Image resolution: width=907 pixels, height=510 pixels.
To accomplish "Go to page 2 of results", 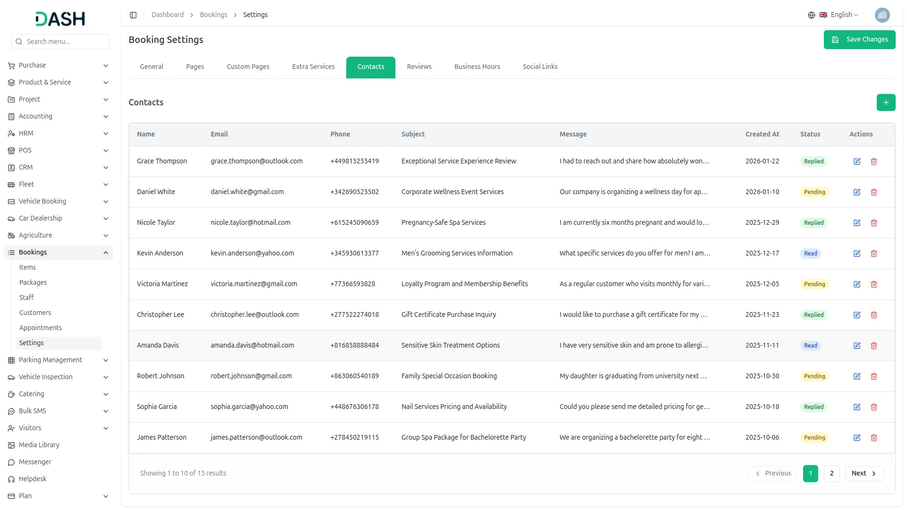I will (831, 473).
